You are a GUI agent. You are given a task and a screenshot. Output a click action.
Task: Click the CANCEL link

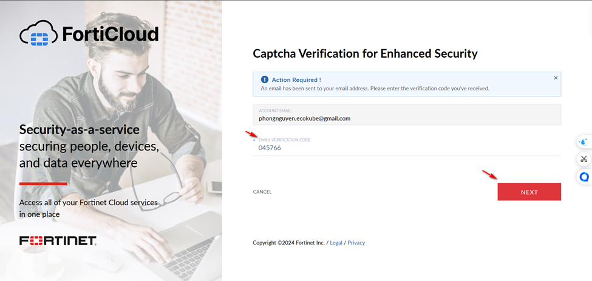click(x=262, y=192)
